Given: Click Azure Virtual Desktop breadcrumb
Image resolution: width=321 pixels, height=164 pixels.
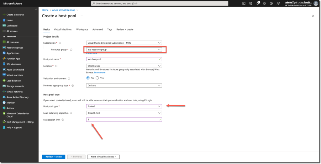Looking at the screenshot, I should coord(64,10).
